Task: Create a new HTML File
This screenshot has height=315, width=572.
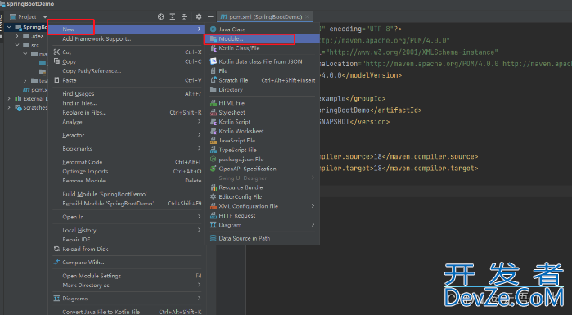Action: tap(263, 103)
